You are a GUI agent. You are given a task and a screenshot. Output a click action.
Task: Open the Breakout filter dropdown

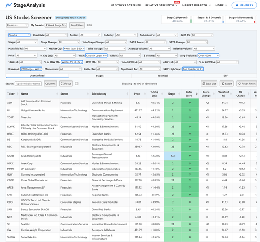tap(31, 69)
